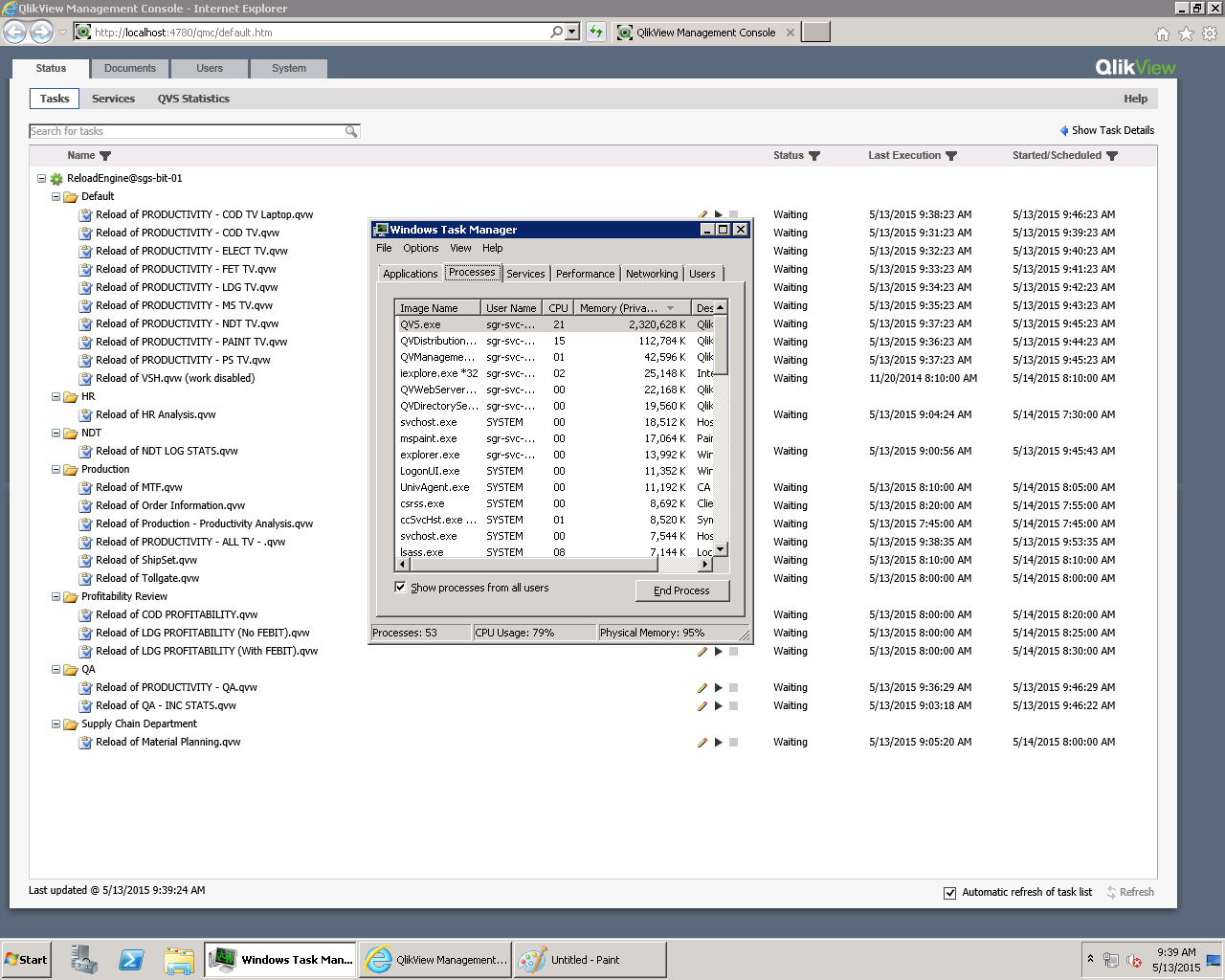Sort processes by Memory column header

coord(632,308)
